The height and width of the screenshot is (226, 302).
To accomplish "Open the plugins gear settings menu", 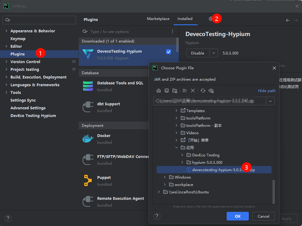I will click(x=211, y=19).
